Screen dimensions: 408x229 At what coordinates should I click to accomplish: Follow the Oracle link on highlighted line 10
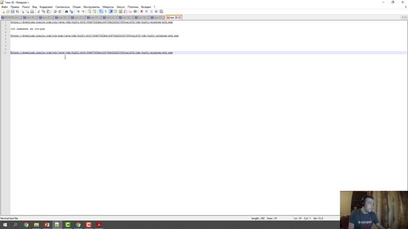[92, 53]
